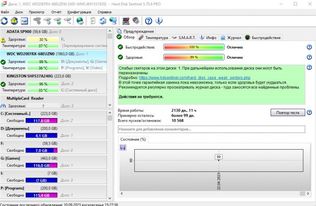Click right arrow of chart horizontal scrollbar
The image size is (316, 206).
pyautogui.click(x=308, y=194)
